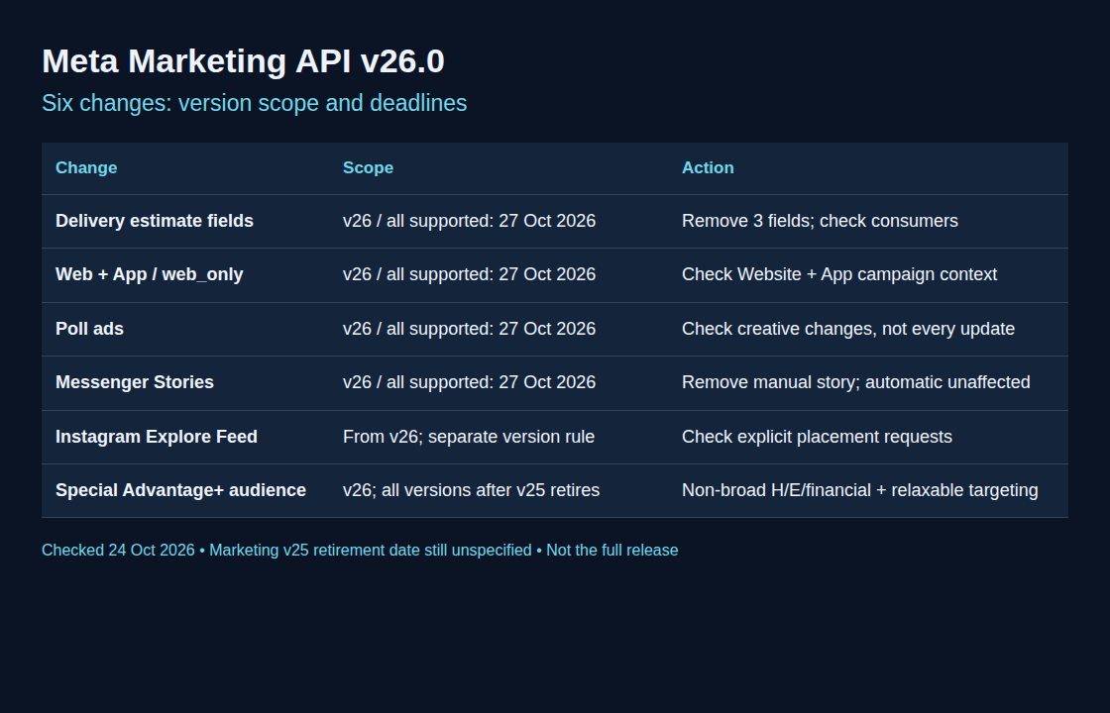
Task: Click 'Remove manual story; automatic unaffected'
Action: click(856, 382)
